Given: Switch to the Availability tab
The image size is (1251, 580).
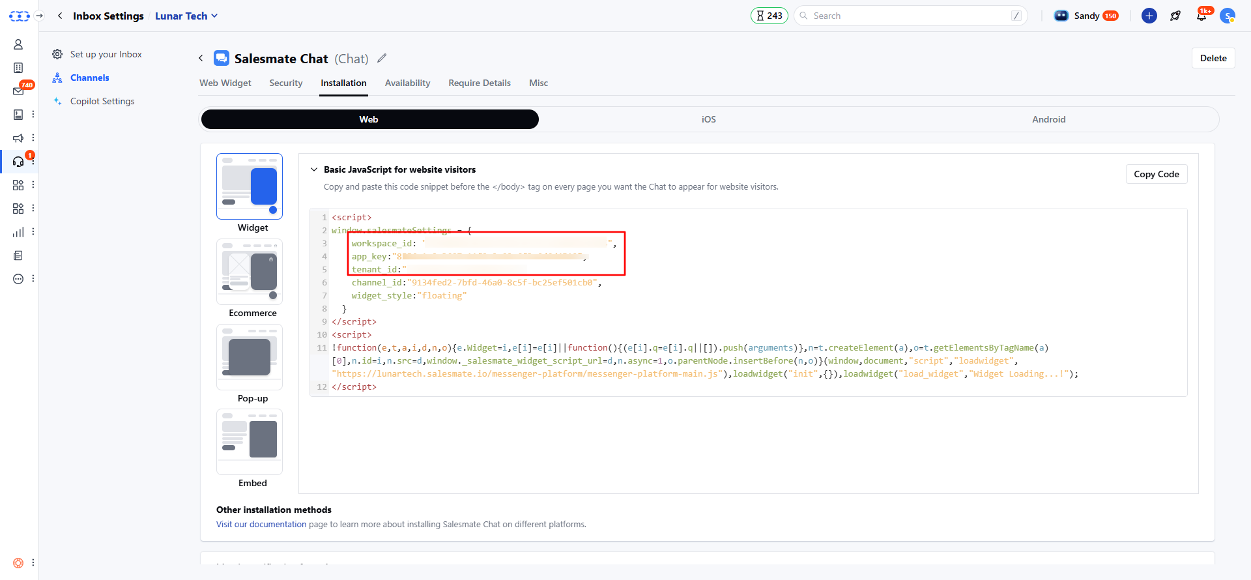Looking at the screenshot, I should [407, 83].
